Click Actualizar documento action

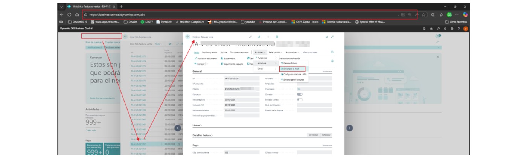pyautogui.click(x=206, y=58)
